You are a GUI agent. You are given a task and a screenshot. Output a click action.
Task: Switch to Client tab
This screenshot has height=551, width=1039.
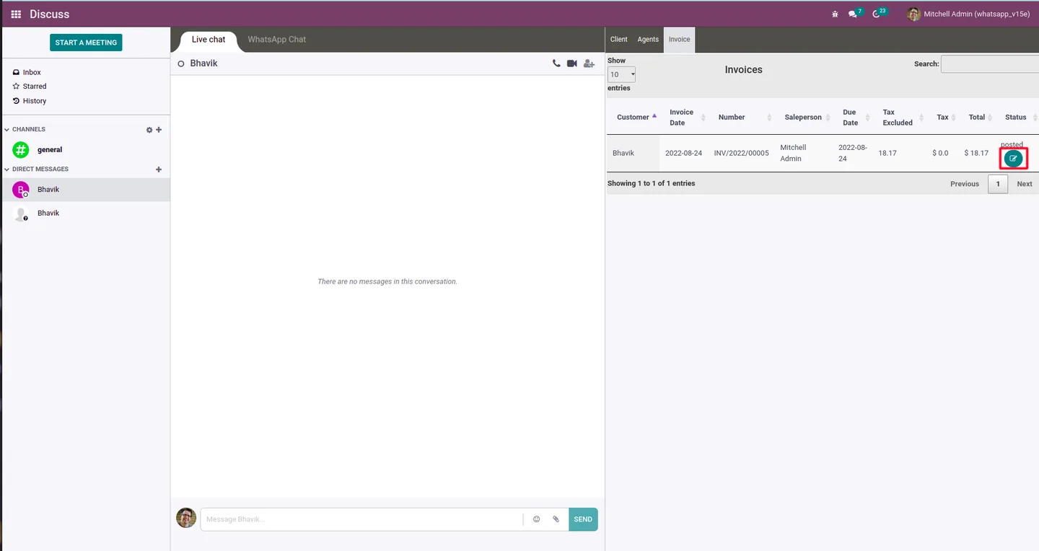tap(619, 40)
